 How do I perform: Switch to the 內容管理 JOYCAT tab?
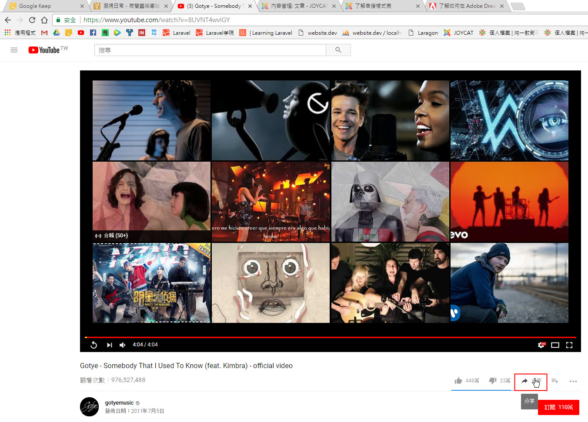pos(299,6)
